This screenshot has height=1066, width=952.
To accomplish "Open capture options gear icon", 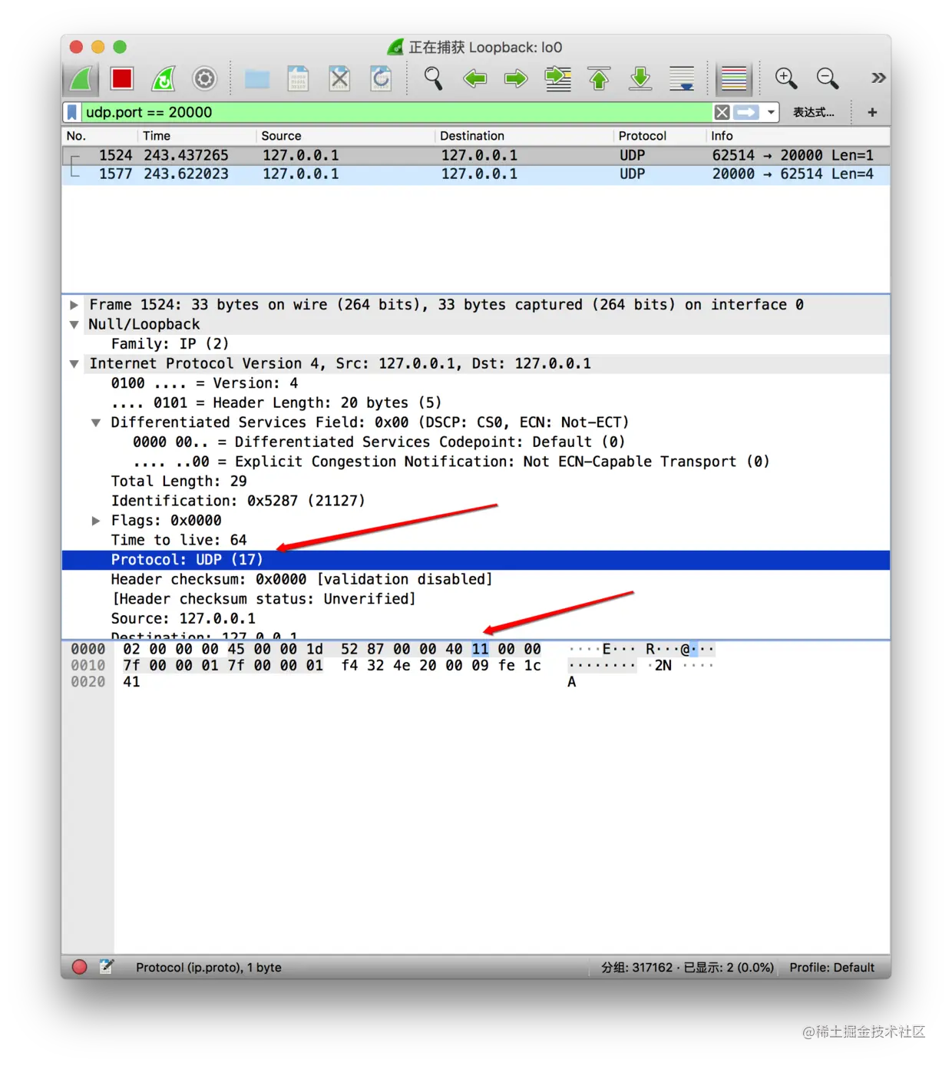I will coord(204,78).
